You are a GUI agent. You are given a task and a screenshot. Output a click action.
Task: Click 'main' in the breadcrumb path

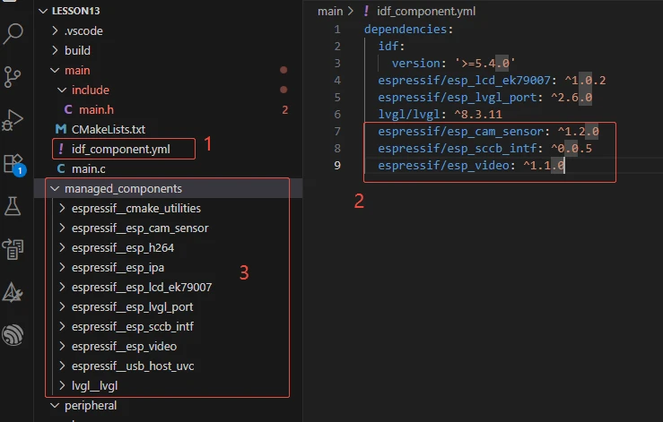click(x=330, y=11)
